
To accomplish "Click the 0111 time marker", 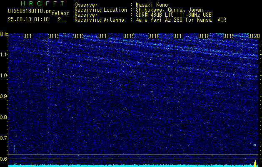I will (28, 36).
